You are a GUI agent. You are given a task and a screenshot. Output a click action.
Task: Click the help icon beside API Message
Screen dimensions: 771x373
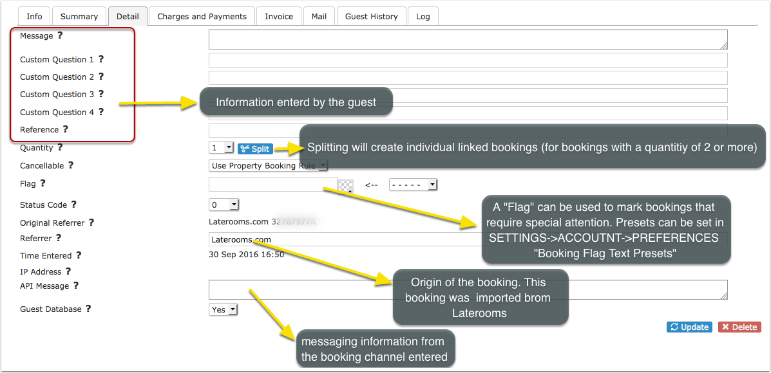pyautogui.click(x=76, y=285)
